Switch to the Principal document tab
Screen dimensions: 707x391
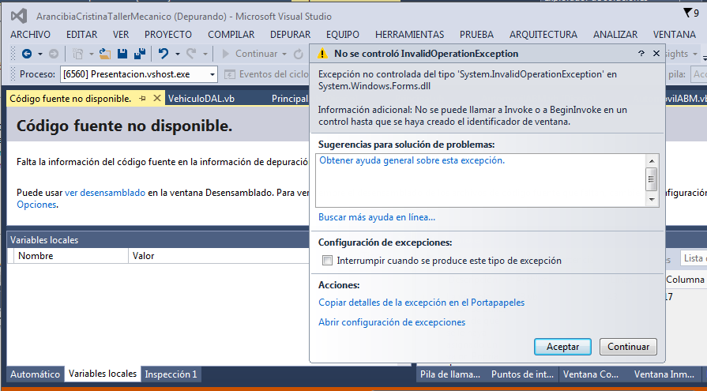point(289,98)
